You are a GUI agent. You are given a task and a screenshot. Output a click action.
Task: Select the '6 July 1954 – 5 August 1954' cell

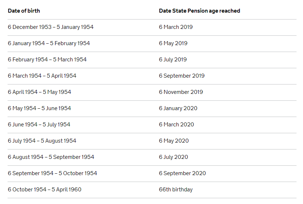(x=42, y=141)
